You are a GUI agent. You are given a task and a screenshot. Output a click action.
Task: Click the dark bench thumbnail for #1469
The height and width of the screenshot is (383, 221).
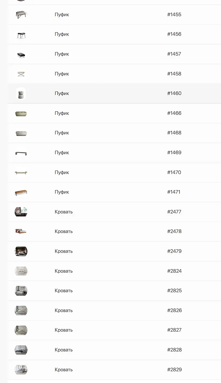[21, 153]
